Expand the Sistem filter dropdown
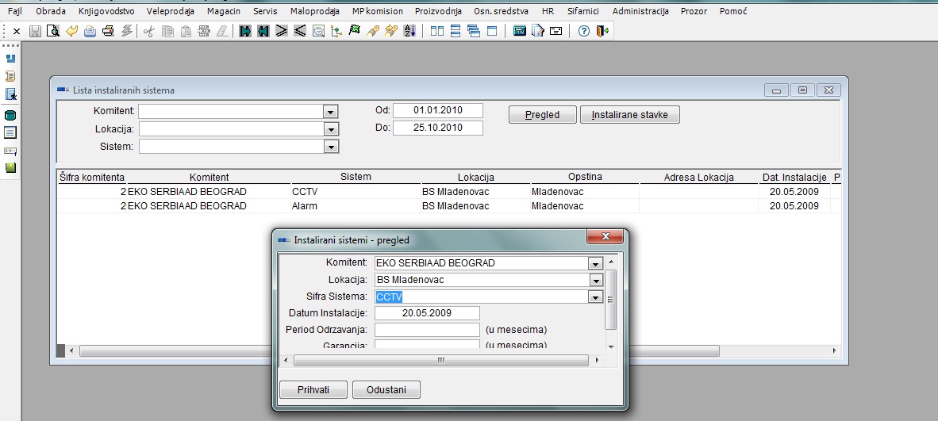 (331, 147)
